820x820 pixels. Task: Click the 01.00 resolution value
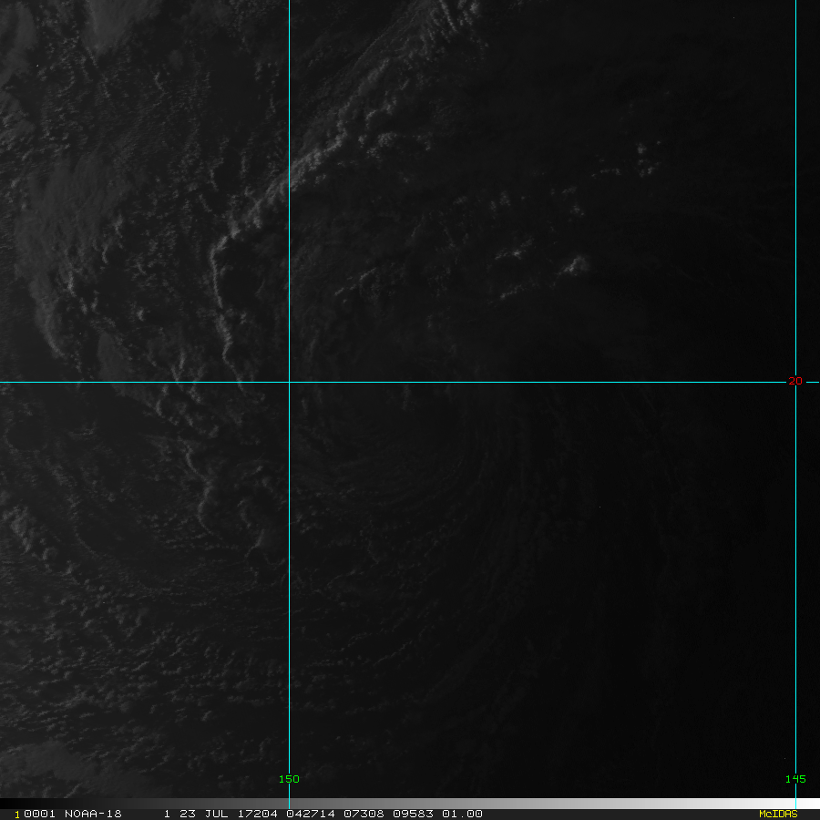pyautogui.click(x=462, y=814)
